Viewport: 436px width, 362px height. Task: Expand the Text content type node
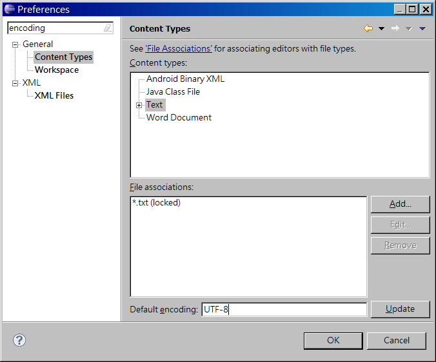(139, 105)
